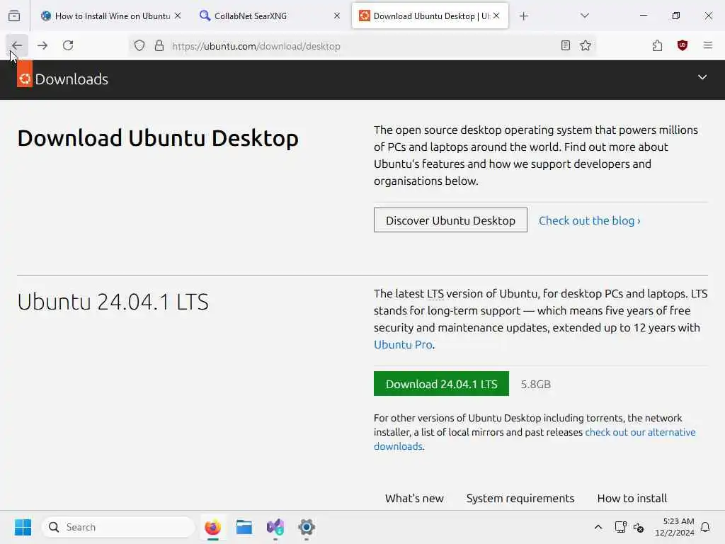The image size is (725, 544).
Task: Click the URL address bar field
Action: (x=360, y=46)
